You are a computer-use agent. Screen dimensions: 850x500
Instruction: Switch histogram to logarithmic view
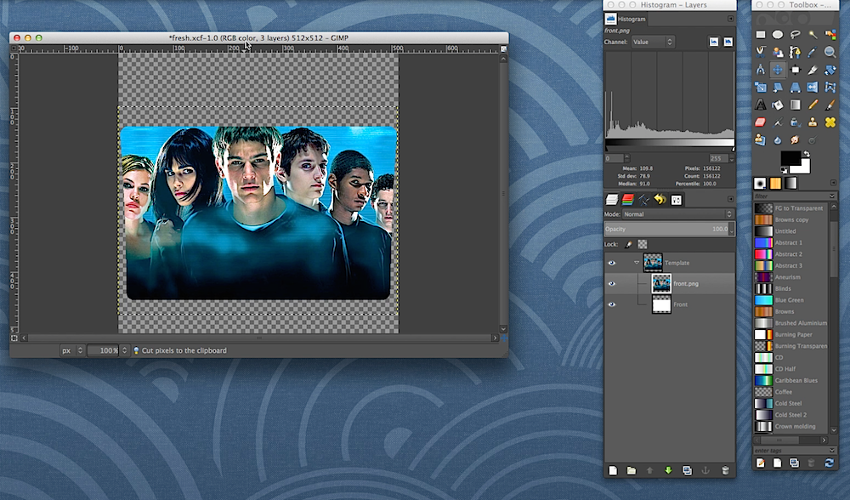click(728, 42)
